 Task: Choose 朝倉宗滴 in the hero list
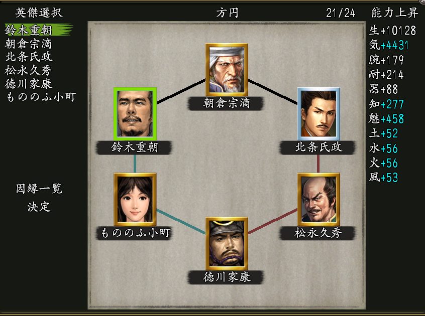coord(28,44)
